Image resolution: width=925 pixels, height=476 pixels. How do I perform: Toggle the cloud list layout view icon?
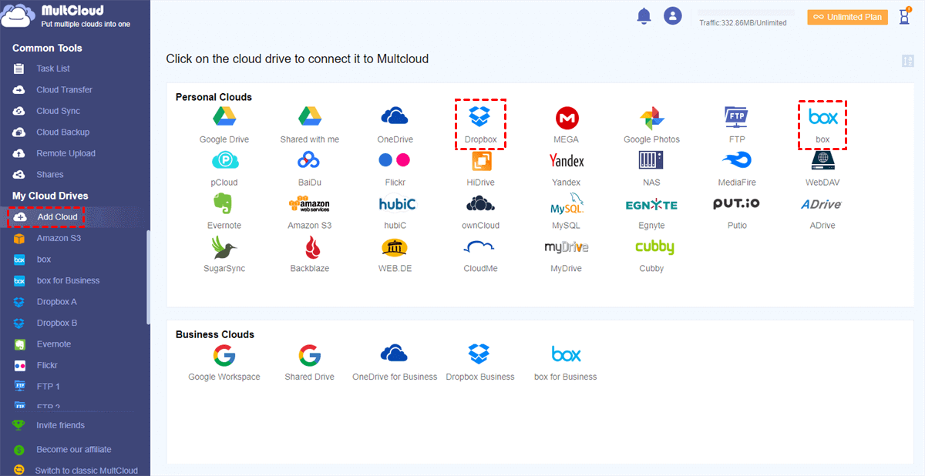pos(907,61)
